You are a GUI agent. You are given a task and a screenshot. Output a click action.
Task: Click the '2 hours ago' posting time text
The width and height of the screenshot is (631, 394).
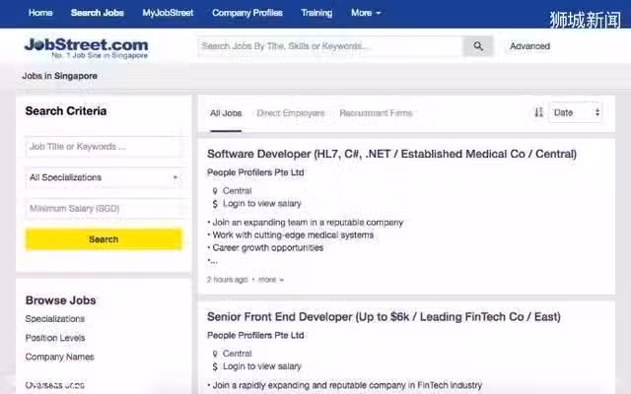tap(228, 280)
